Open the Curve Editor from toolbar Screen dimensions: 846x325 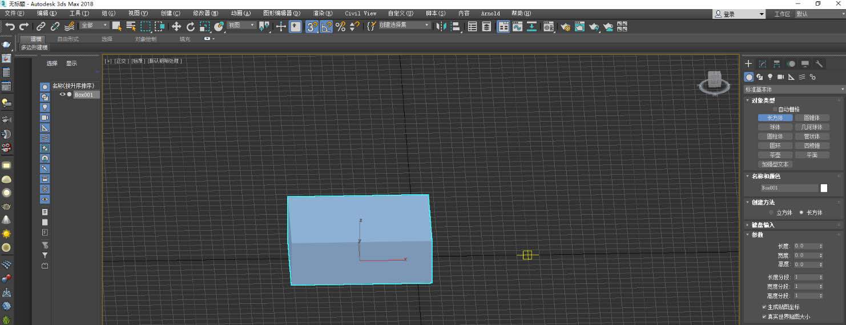point(517,26)
